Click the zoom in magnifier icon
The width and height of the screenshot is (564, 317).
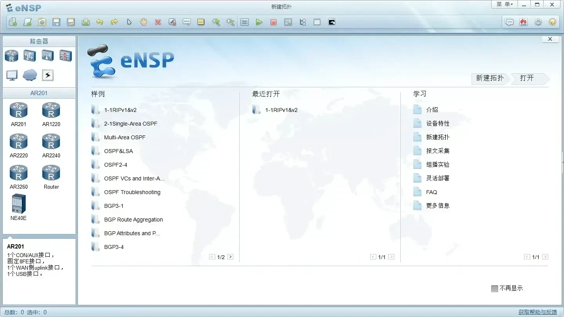click(216, 22)
